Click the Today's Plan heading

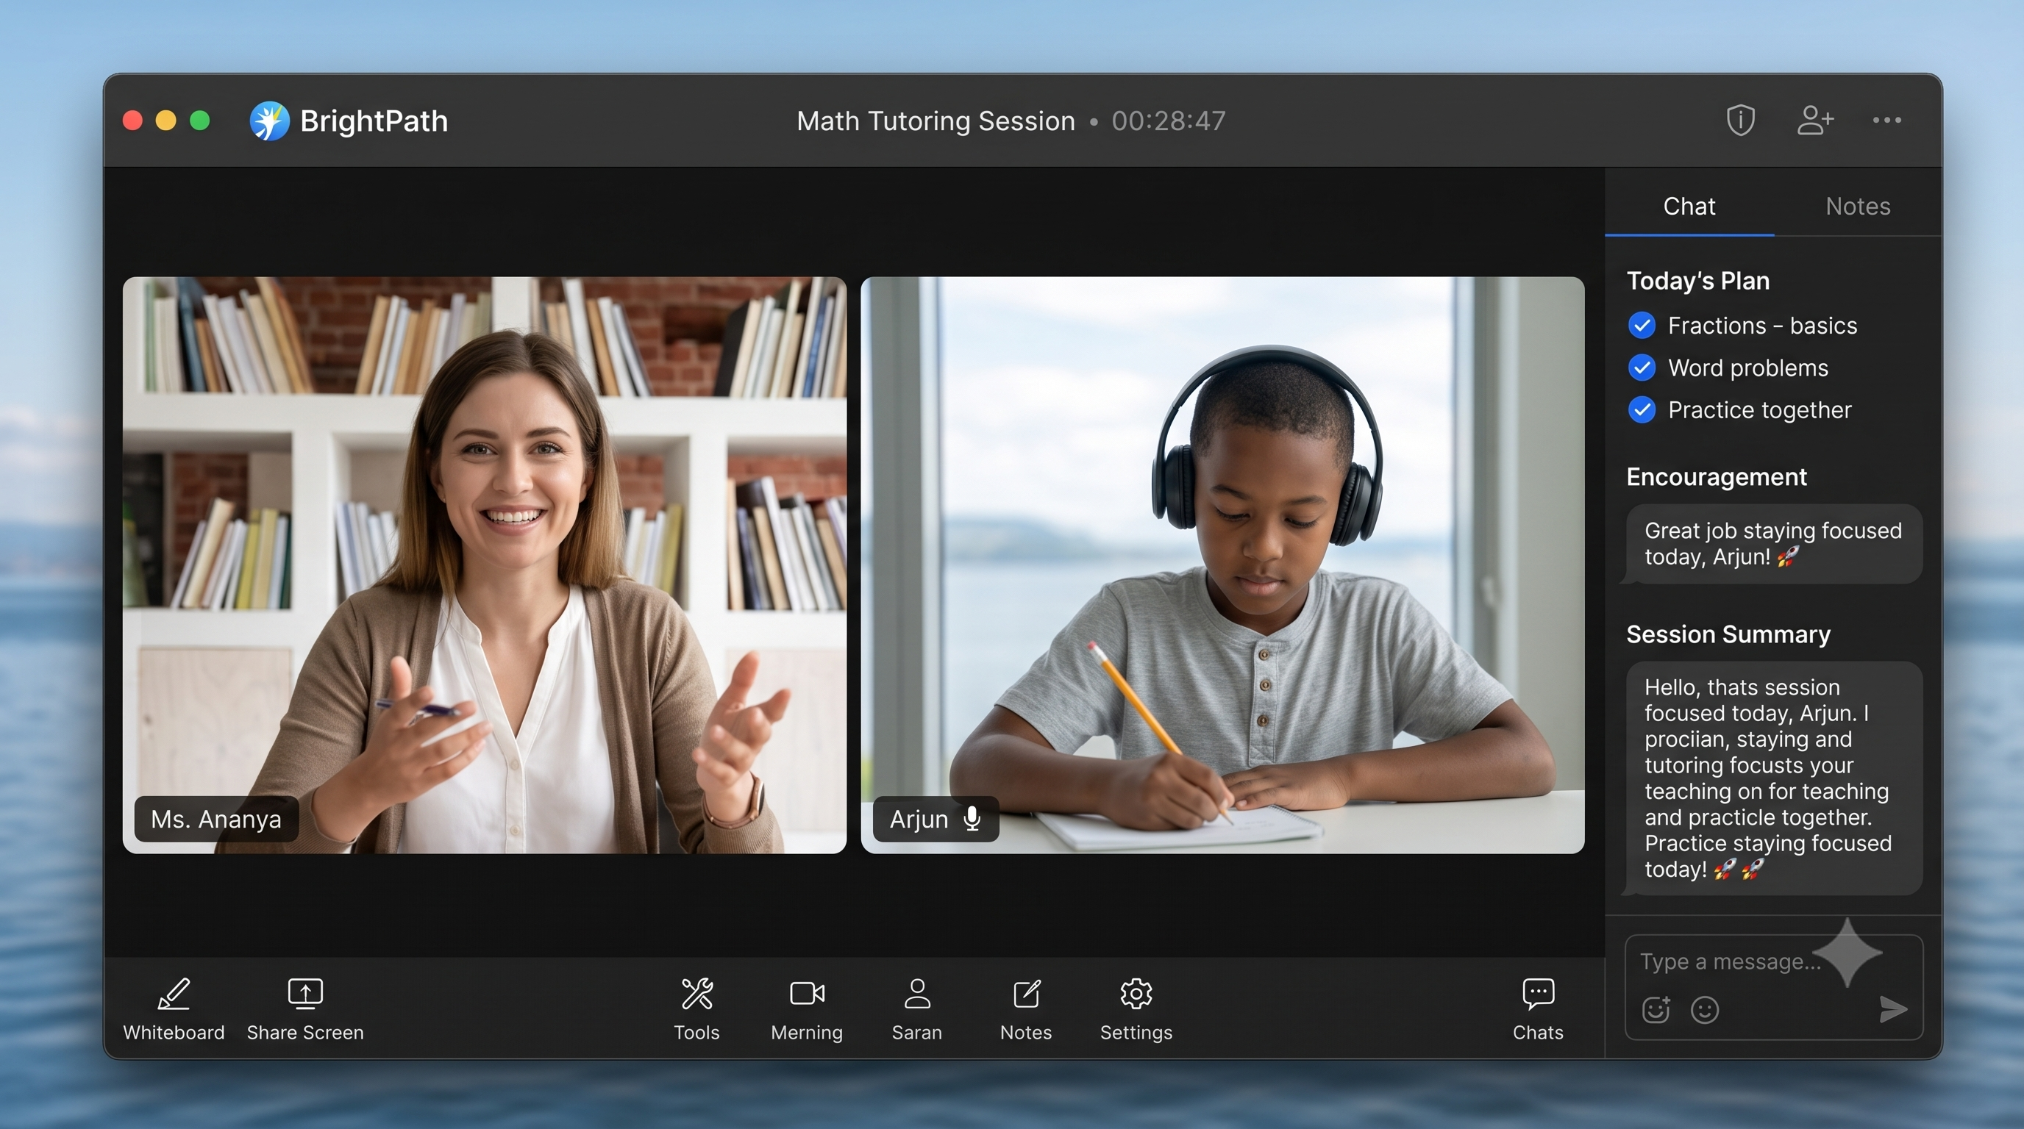click(x=1698, y=280)
